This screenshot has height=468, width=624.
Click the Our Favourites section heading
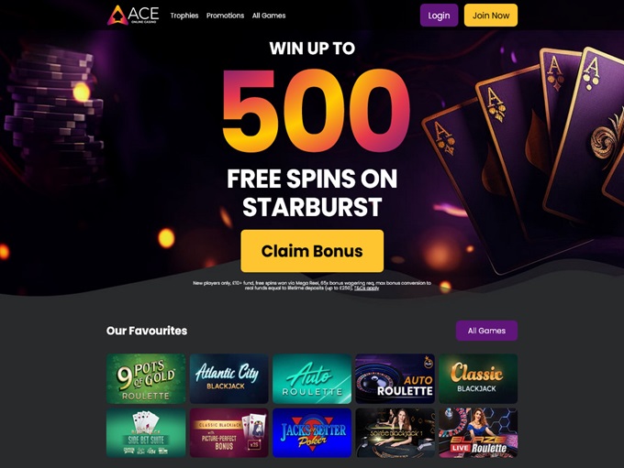coord(147,331)
